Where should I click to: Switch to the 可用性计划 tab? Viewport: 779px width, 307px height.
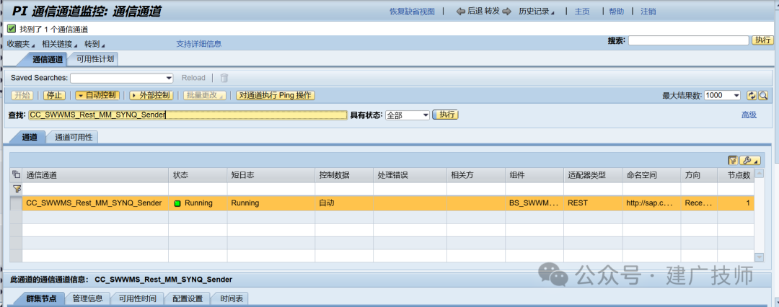click(x=95, y=60)
